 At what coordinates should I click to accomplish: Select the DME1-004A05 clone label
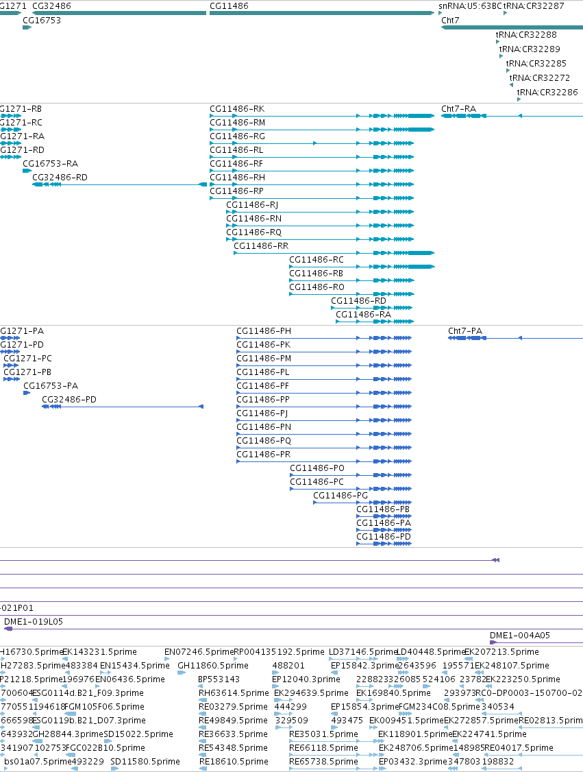pyautogui.click(x=520, y=636)
